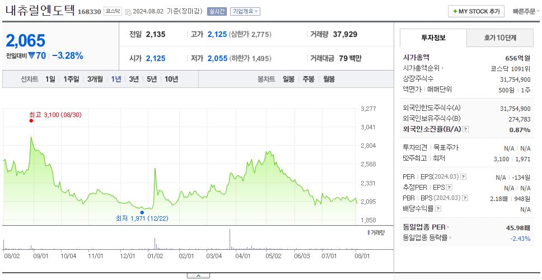
Task: Open the 동일업종 등락률 link
Action: [425, 238]
